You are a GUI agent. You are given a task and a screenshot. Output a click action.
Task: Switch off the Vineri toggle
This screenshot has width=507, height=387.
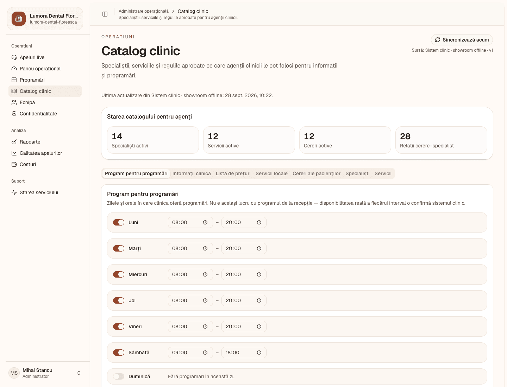click(119, 326)
